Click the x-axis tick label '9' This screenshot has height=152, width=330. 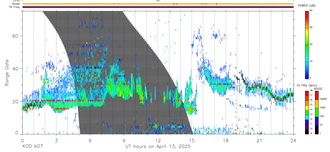click(124, 140)
